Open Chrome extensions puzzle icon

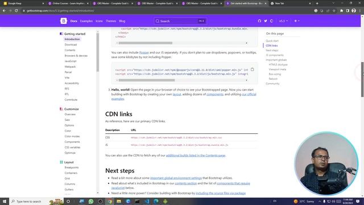coord(341,11)
